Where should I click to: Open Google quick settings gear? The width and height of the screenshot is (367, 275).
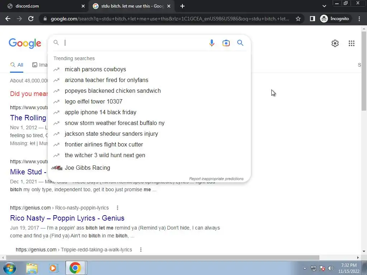click(335, 43)
